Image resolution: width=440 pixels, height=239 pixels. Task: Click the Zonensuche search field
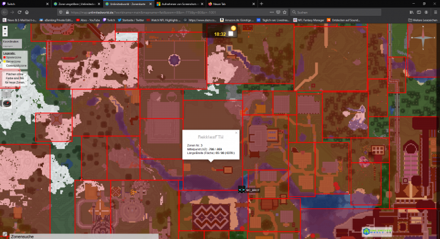pyautogui.click(x=84, y=236)
